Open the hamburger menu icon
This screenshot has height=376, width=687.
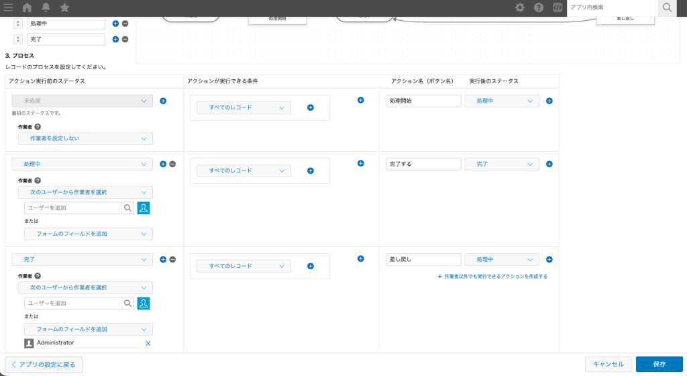tap(8, 7)
